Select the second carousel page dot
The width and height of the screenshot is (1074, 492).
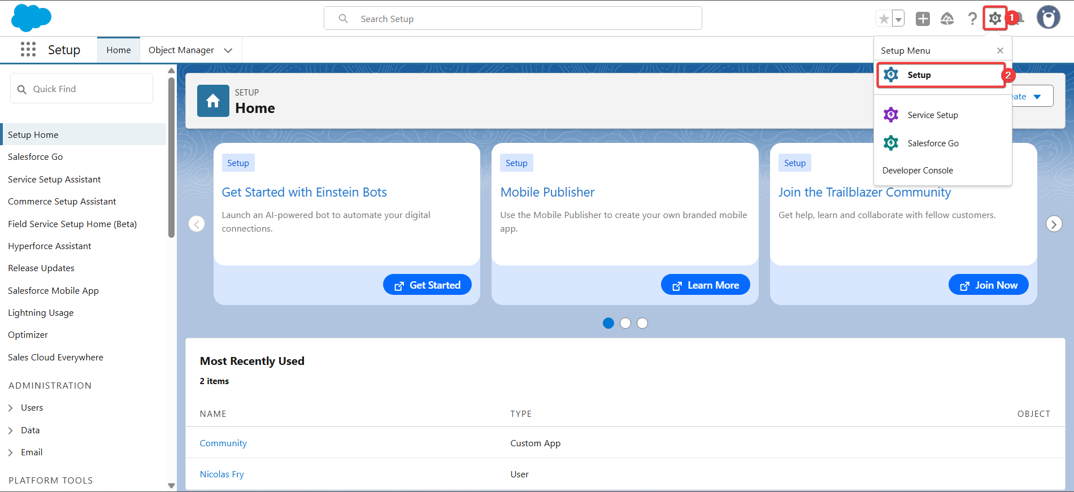pyautogui.click(x=625, y=323)
